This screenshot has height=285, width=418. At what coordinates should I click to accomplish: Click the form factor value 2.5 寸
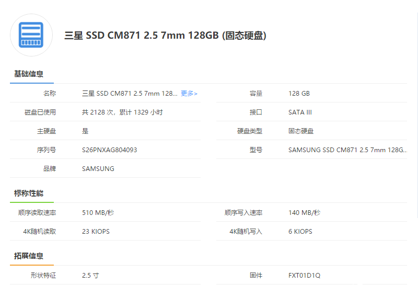[90, 276]
